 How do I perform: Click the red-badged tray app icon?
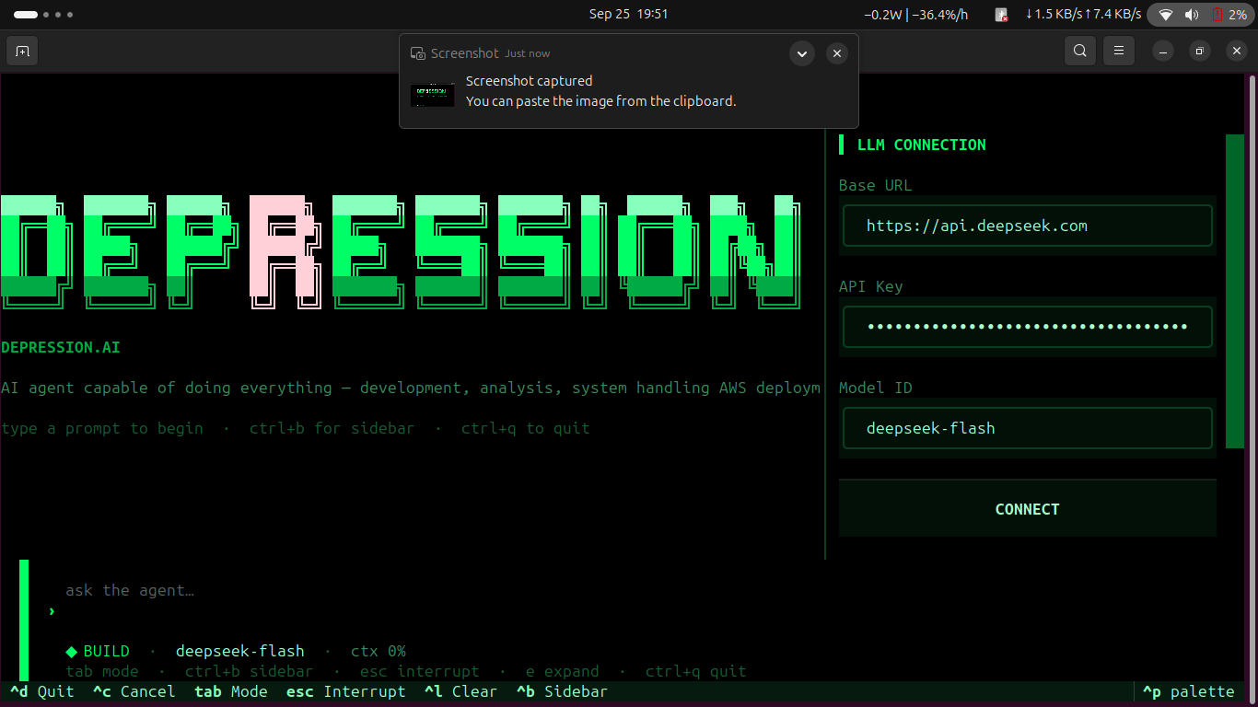1002,14
